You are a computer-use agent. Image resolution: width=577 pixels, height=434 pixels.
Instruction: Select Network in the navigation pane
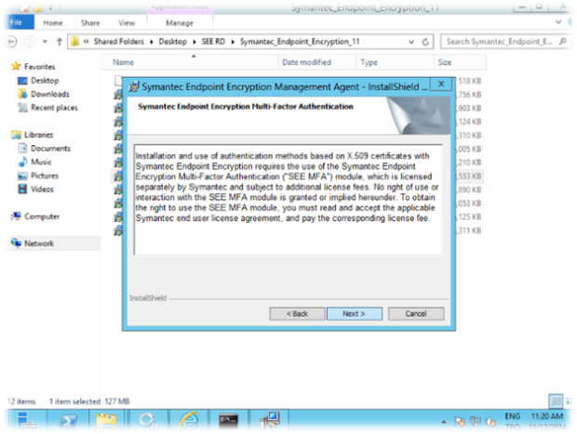click(x=39, y=243)
